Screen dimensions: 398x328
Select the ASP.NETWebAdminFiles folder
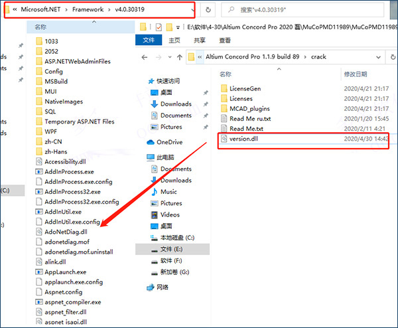(73, 61)
